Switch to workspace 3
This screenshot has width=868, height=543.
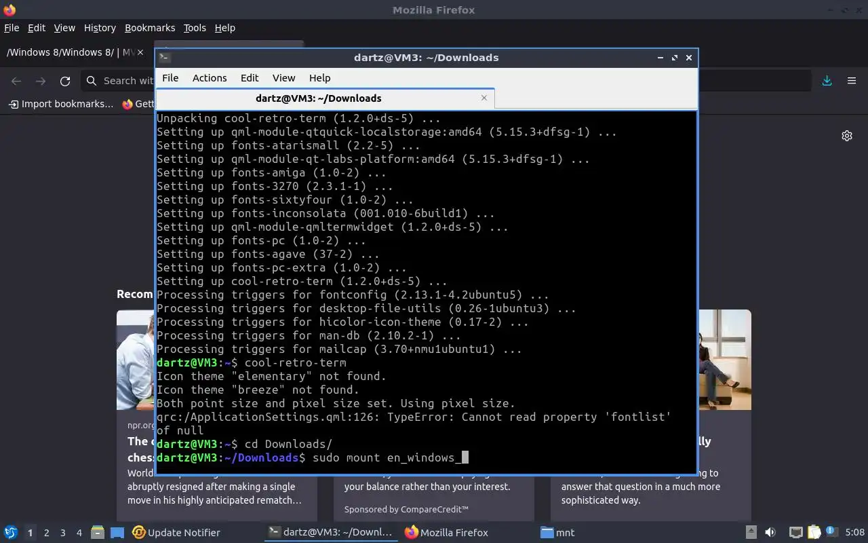pos(63,533)
